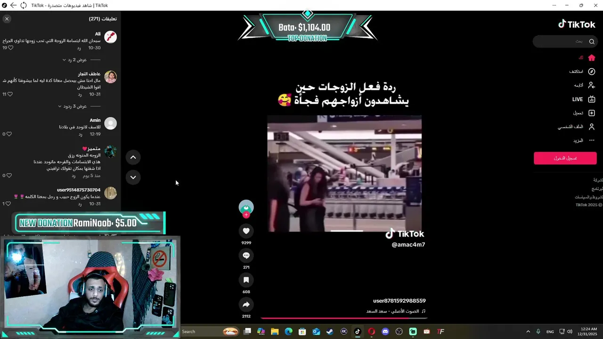
Task: Open user9514875730704's profile avatar
Action: point(110,193)
